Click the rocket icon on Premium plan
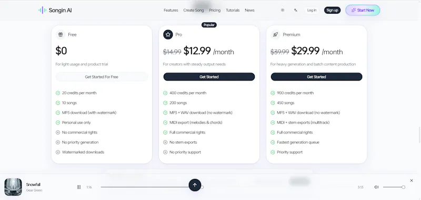The image size is (421, 200). coord(275,34)
